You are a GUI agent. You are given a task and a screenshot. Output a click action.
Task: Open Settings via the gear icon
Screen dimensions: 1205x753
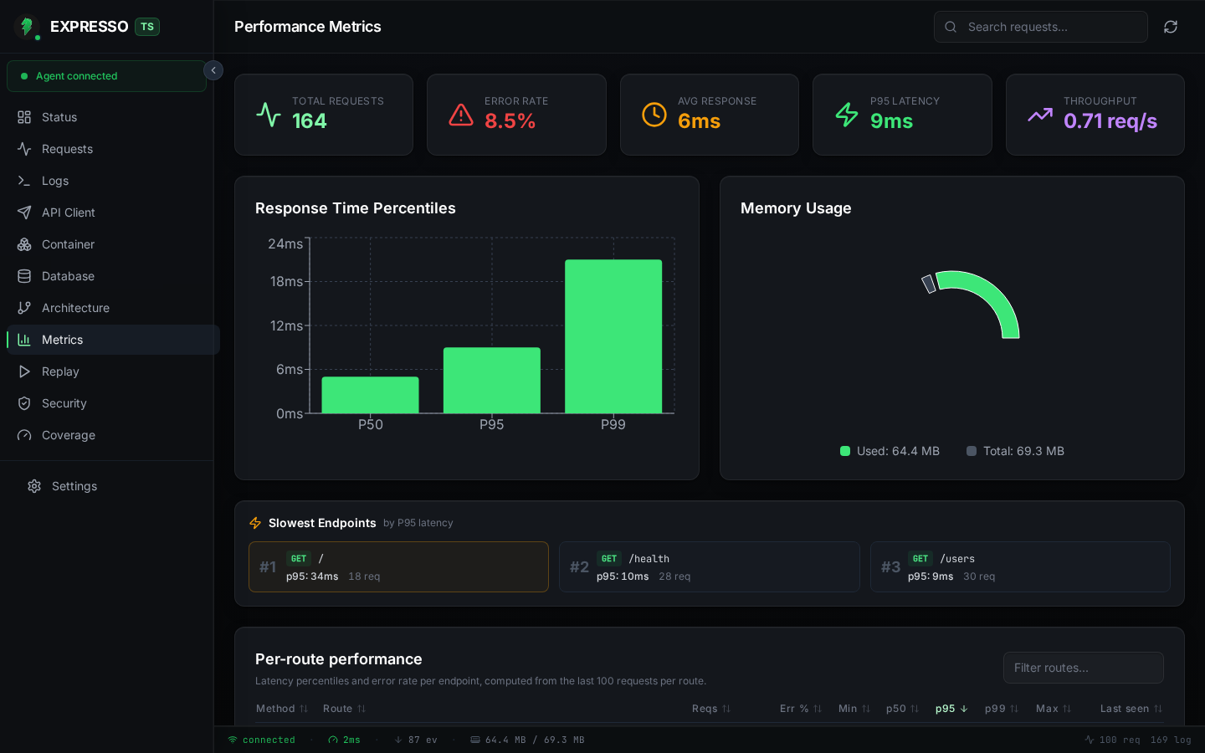click(34, 486)
